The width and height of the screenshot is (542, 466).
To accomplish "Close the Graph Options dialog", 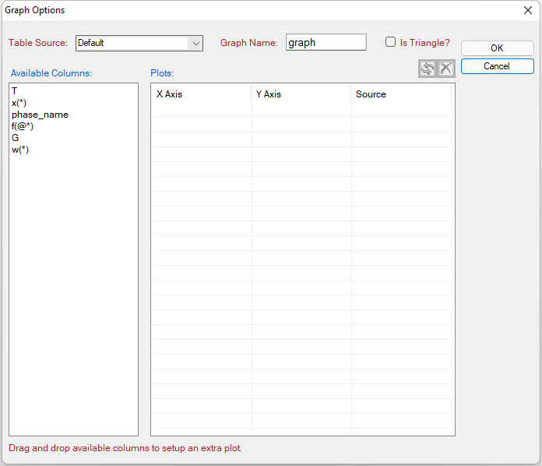I will [527, 11].
